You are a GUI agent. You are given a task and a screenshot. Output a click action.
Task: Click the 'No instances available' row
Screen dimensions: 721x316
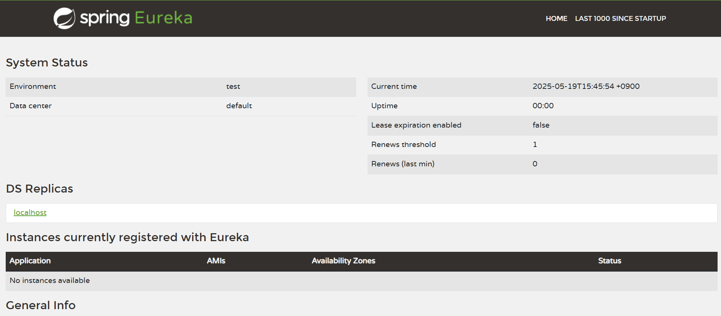click(x=361, y=281)
